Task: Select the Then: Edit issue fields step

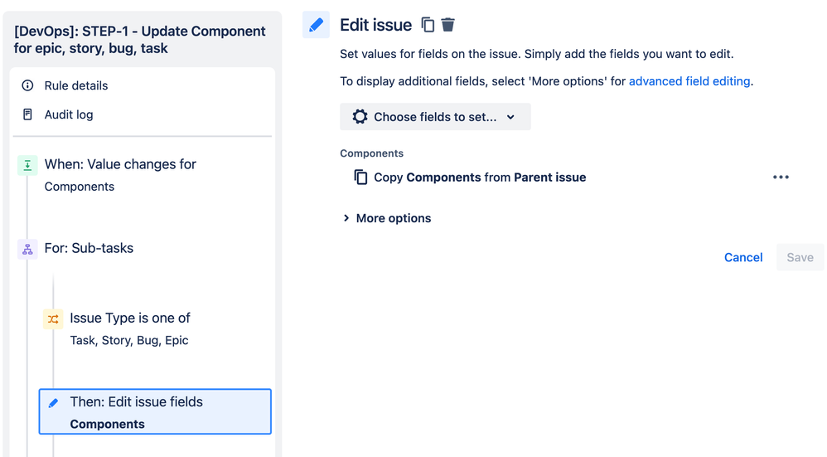Action: tap(155, 412)
